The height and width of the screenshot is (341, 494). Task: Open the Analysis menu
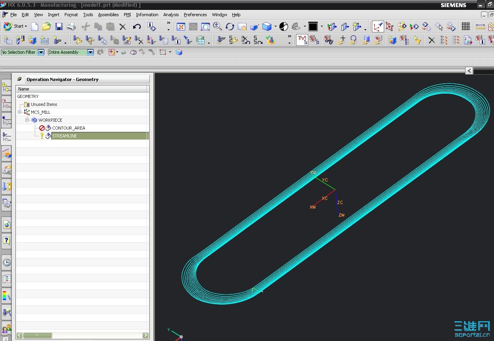click(171, 15)
